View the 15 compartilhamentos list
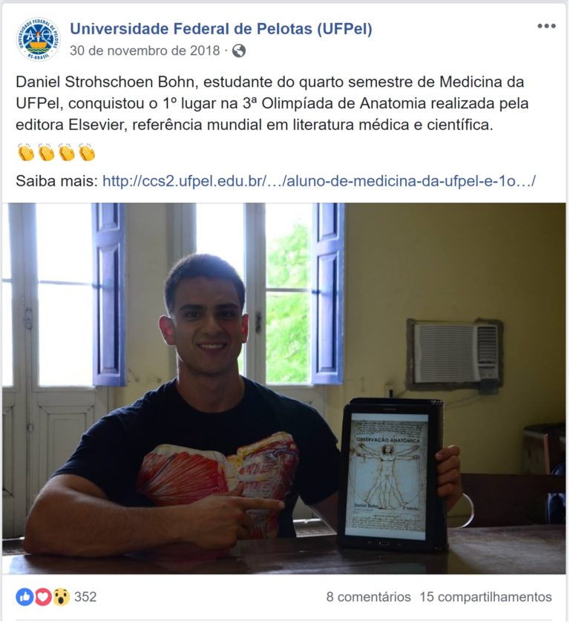 (x=485, y=597)
